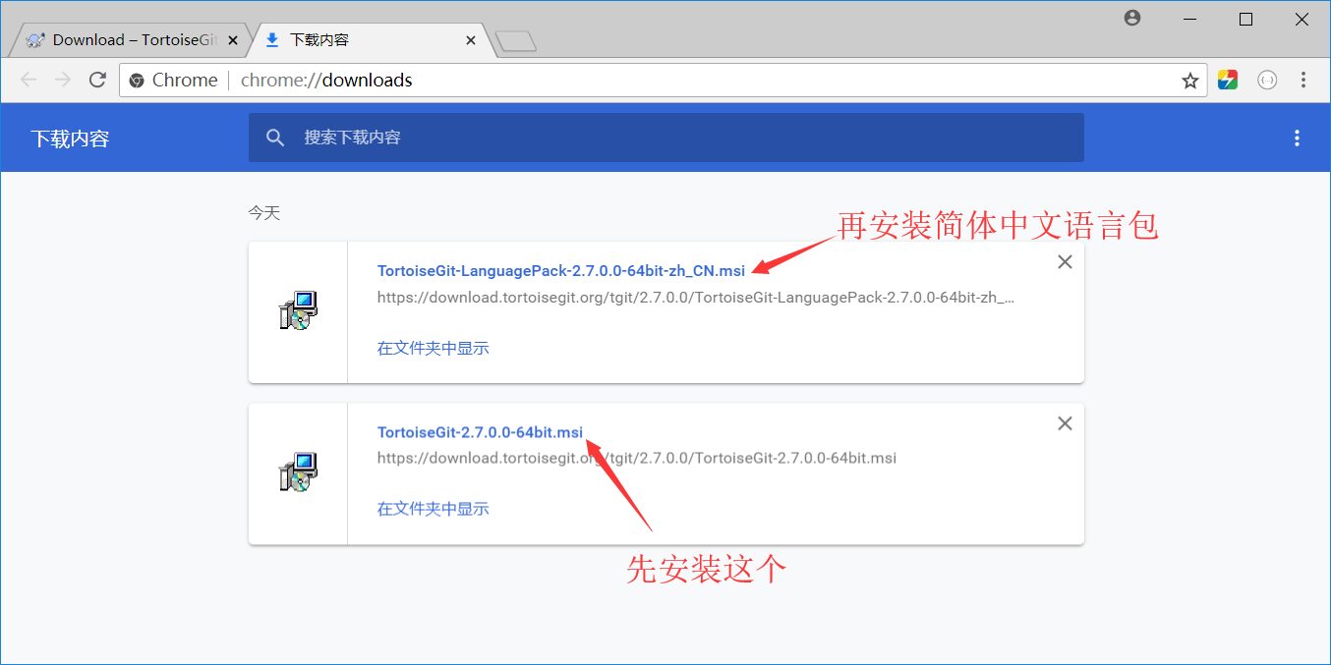Close the 下载内容 tab

471,40
